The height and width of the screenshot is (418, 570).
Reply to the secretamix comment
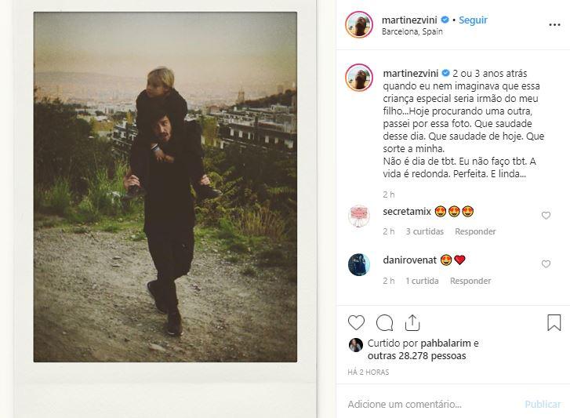coord(476,232)
